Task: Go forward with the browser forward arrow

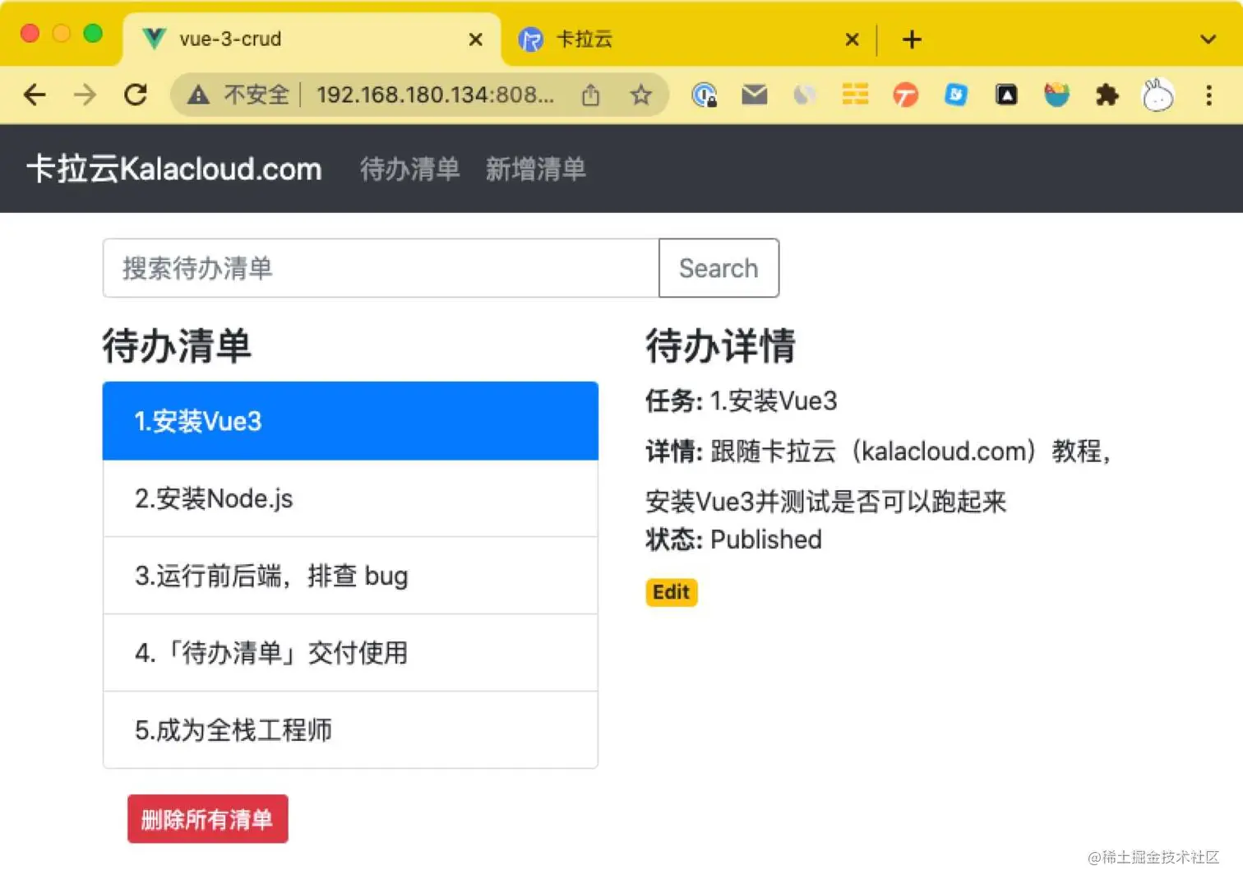Action: coord(85,95)
